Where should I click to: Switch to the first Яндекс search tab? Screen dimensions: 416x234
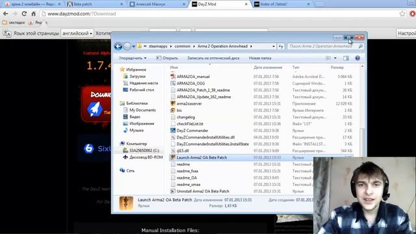tap(32, 5)
